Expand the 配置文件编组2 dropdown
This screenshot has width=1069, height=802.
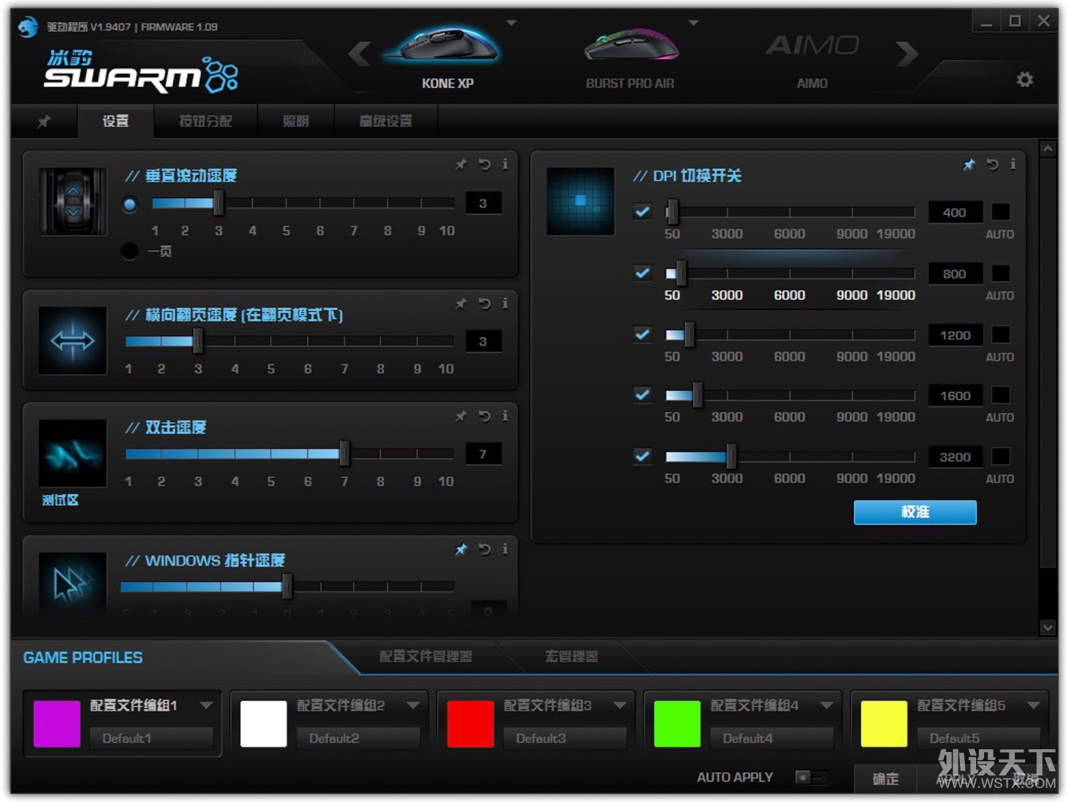pos(413,705)
